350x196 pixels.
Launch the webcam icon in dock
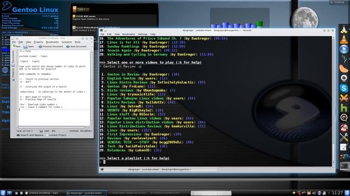(x=344, y=78)
